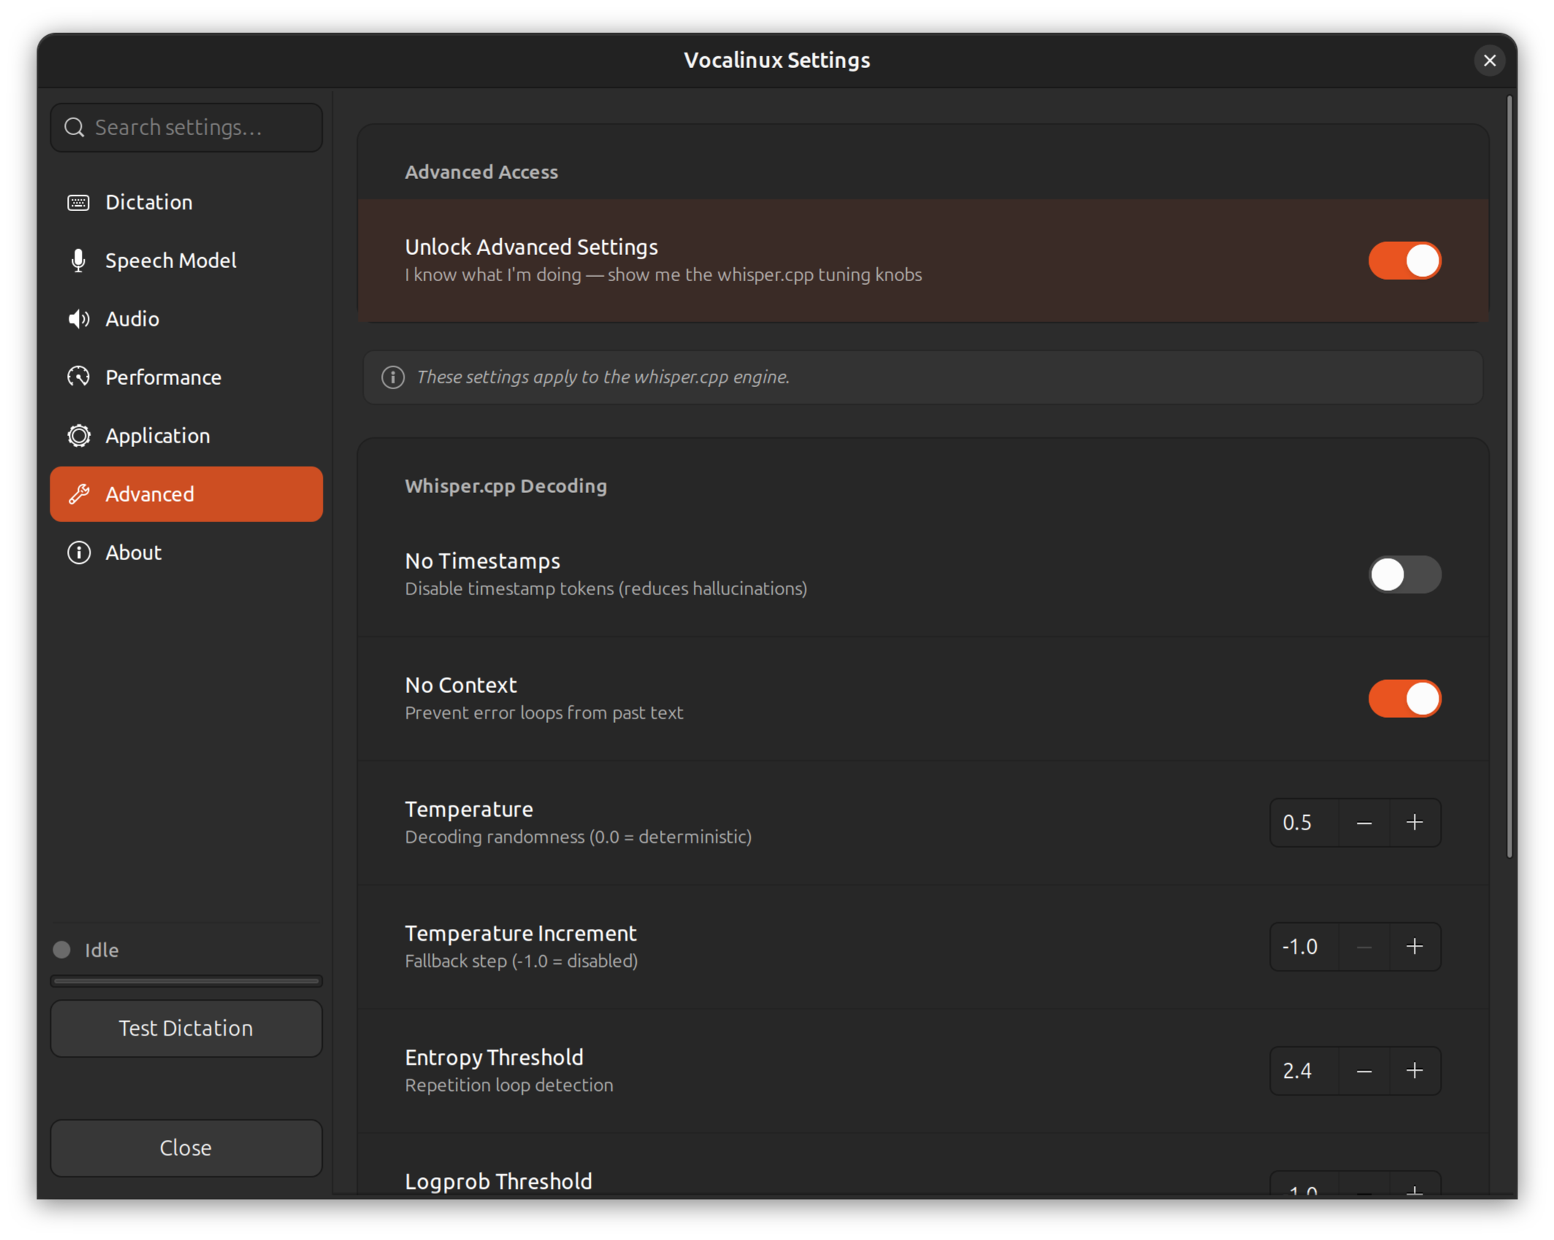Click the Whisper.cpp Decoding heading
The image size is (1554, 1240).
coord(506,486)
